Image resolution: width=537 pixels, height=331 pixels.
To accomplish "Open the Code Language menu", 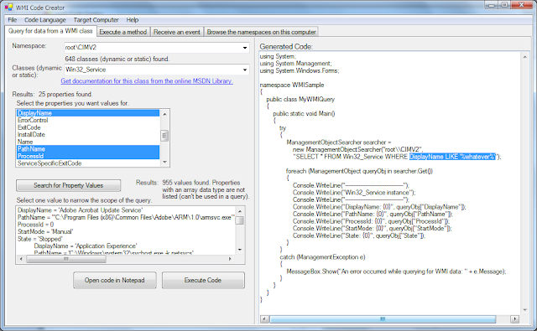I will click(x=44, y=20).
